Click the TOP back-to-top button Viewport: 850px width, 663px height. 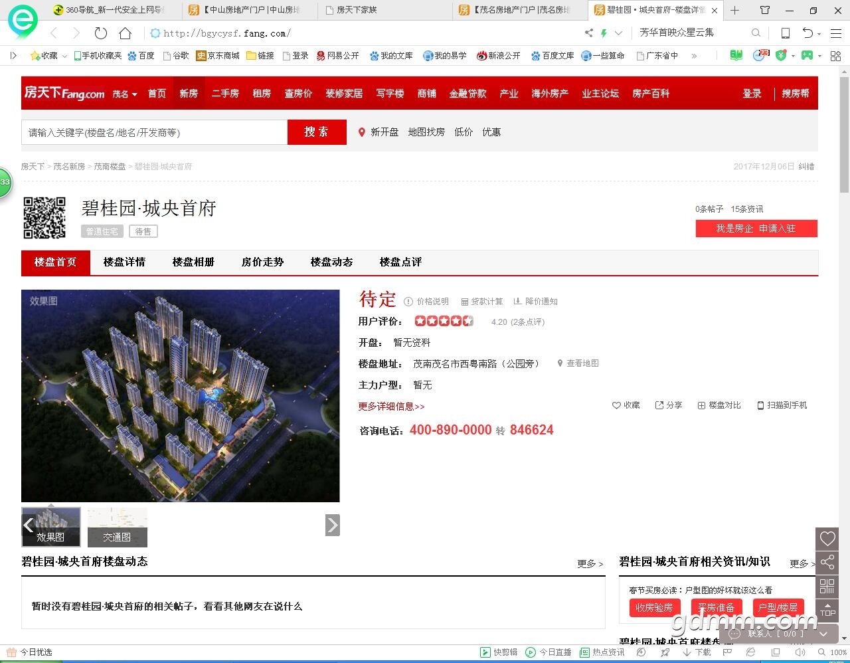[x=827, y=610]
